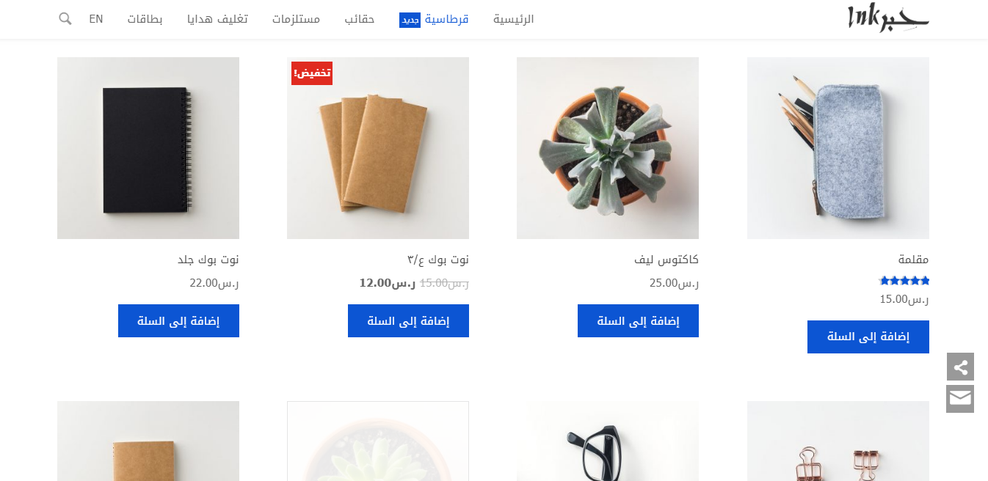Open the search magnifier icon
The width and height of the screenshot is (988, 481).
tap(65, 19)
